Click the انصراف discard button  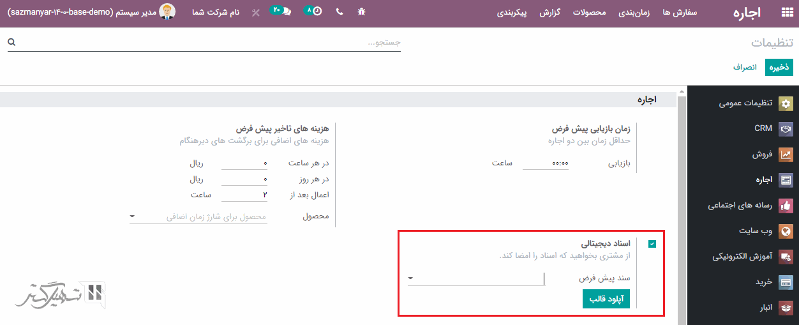point(745,67)
